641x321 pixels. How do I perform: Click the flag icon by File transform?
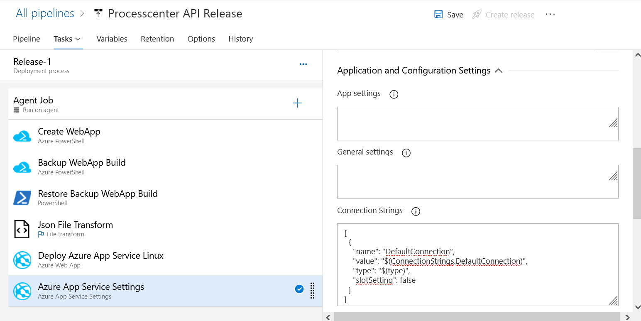point(41,234)
